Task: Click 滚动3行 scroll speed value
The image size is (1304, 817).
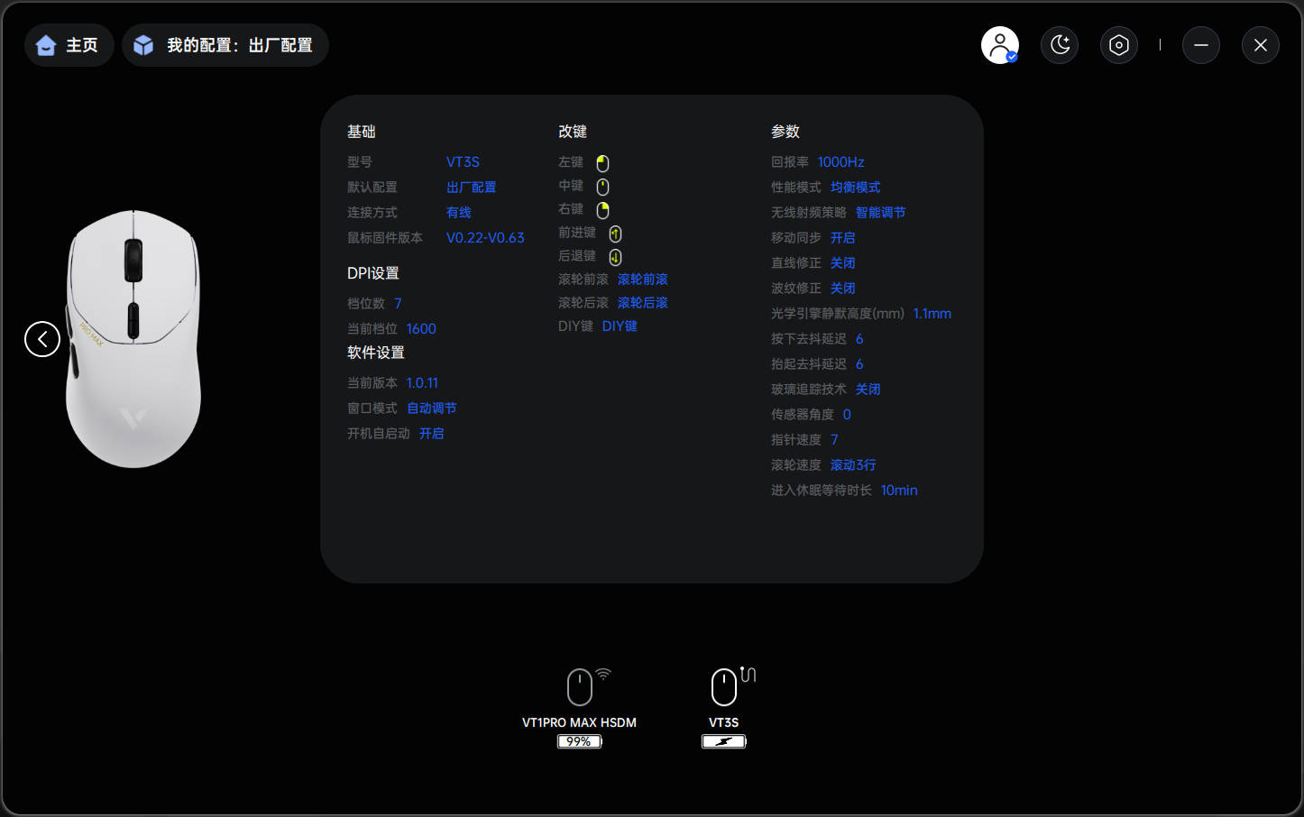Action: pyautogui.click(x=853, y=465)
